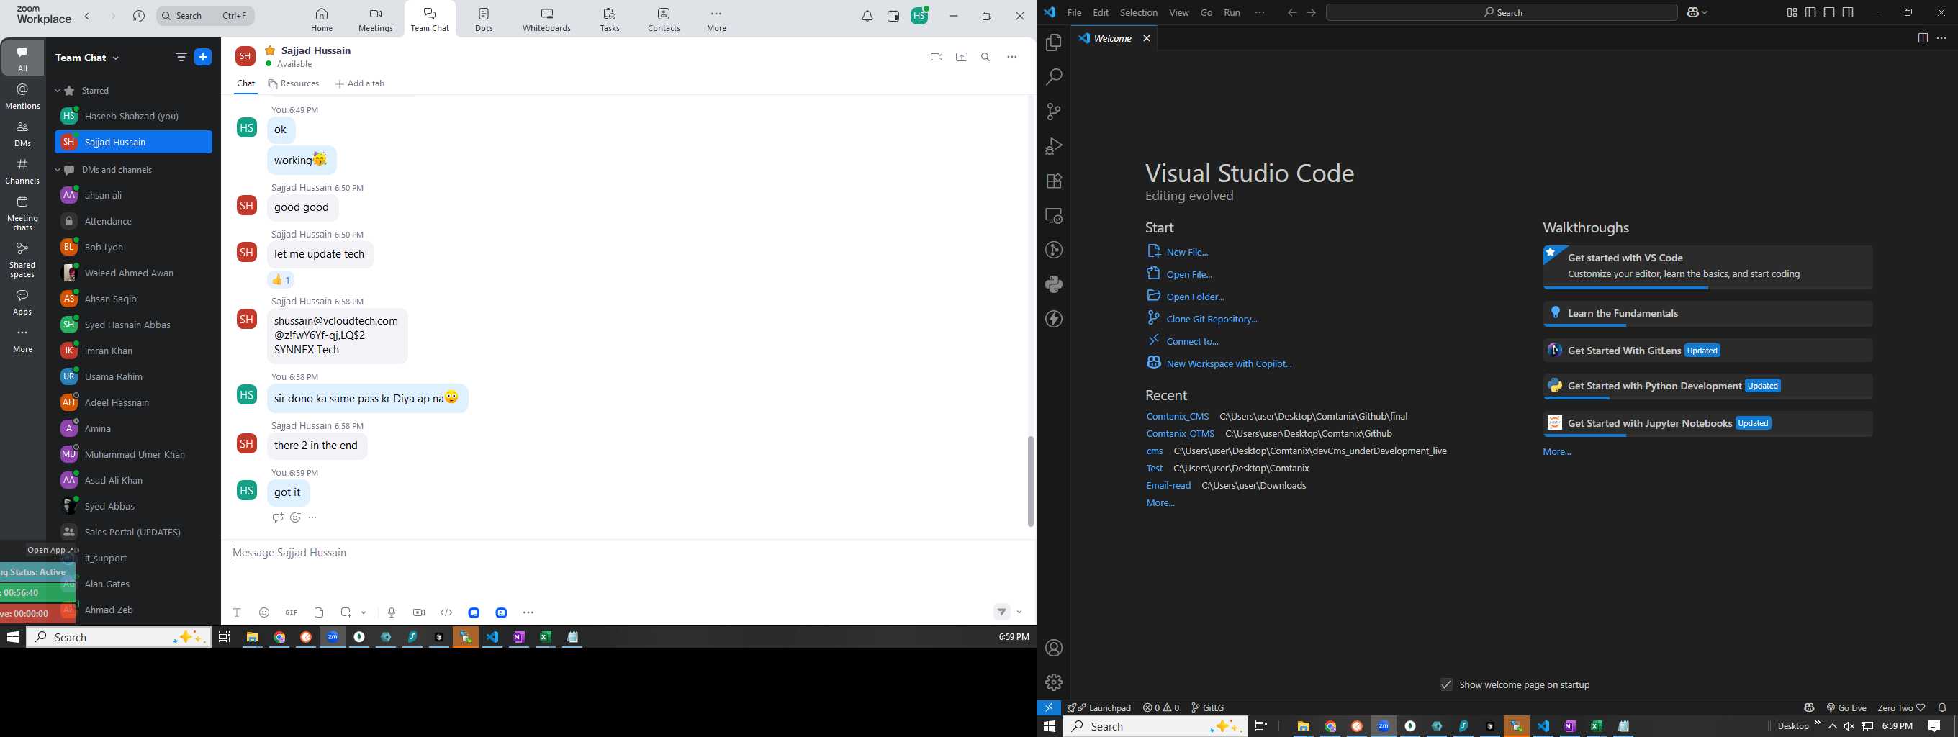Click the VS Code command center search box
The height and width of the screenshot is (737, 1958).
click(x=1501, y=12)
